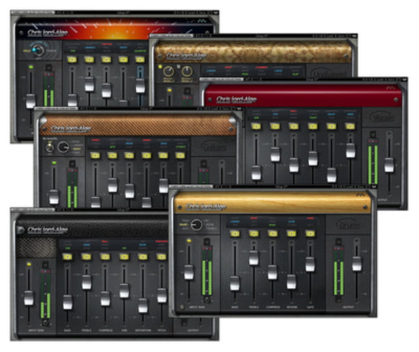Click the round emblem icon on black-header Bass plugin
This screenshot has width=419, height=352.
[x=20, y=230]
